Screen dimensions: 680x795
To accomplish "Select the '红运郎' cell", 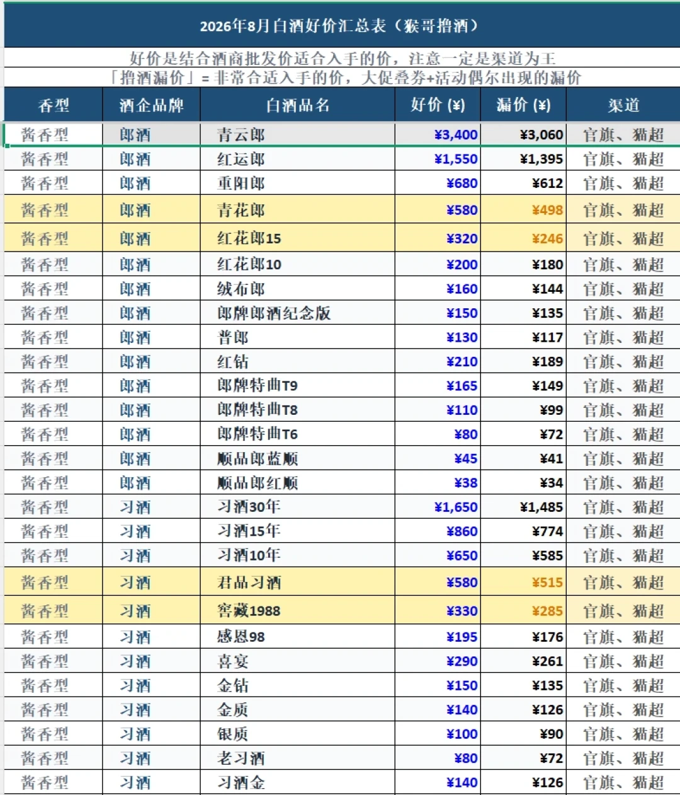I will [298, 159].
